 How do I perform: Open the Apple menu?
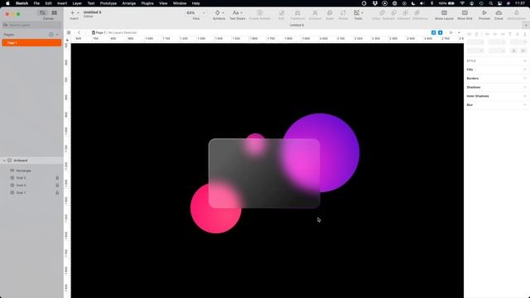tap(7, 3)
